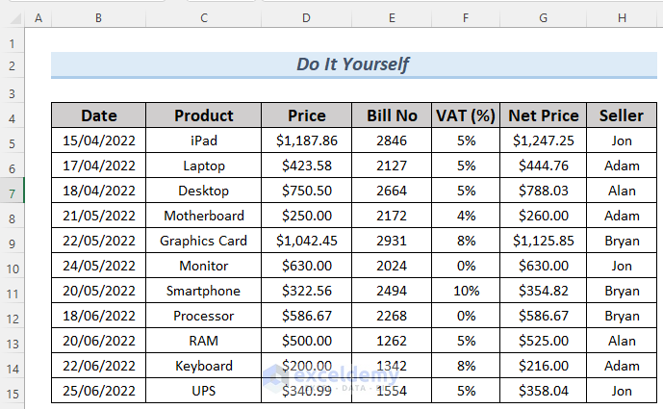
Task: Select column D header
Action: tap(306, 18)
